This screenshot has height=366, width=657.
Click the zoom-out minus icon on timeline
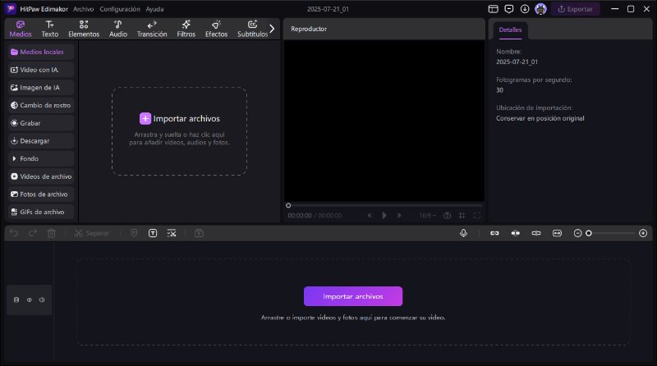tap(577, 233)
